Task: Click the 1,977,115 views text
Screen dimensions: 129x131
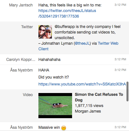Action: (x=89, y=106)
